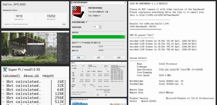The height and width of the screenshot is (105, 217).
Task: Click the restart button in 7-Zip benchmark
Action: [106, 66]
